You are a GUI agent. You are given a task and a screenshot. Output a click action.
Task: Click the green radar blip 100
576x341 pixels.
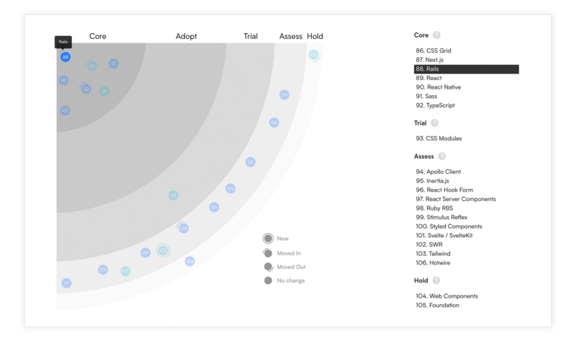125,271
